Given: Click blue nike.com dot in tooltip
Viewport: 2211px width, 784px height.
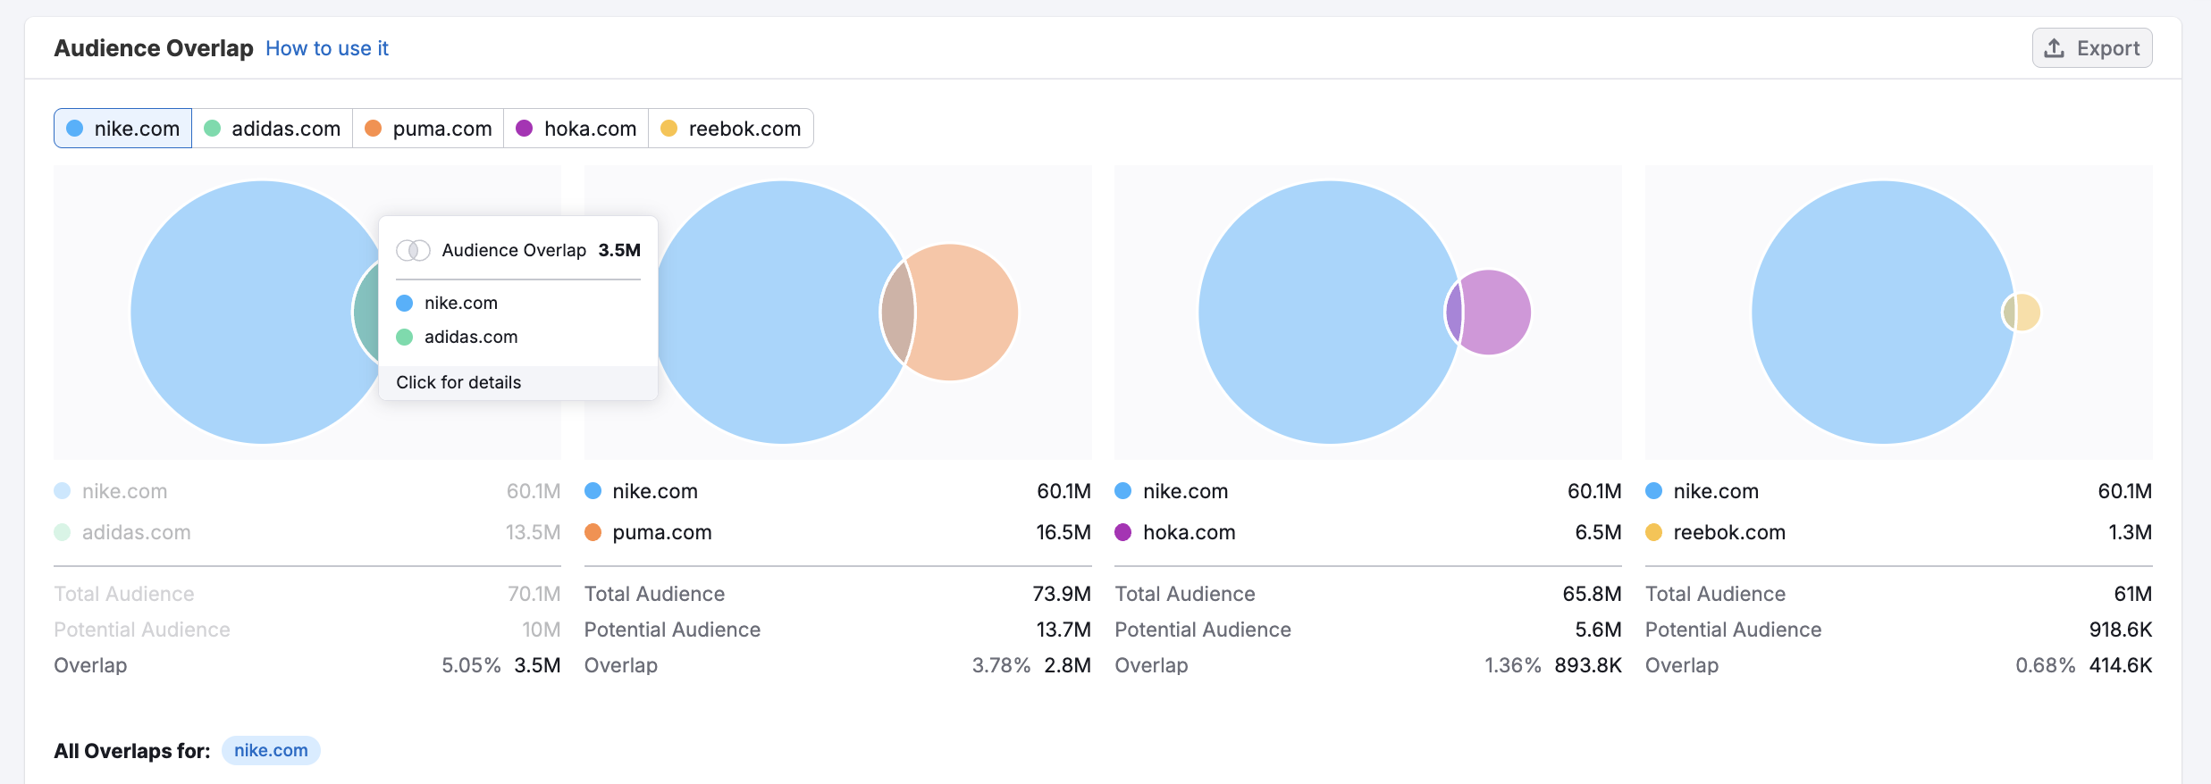Looking at the screenshot, I should coord(404,303).
